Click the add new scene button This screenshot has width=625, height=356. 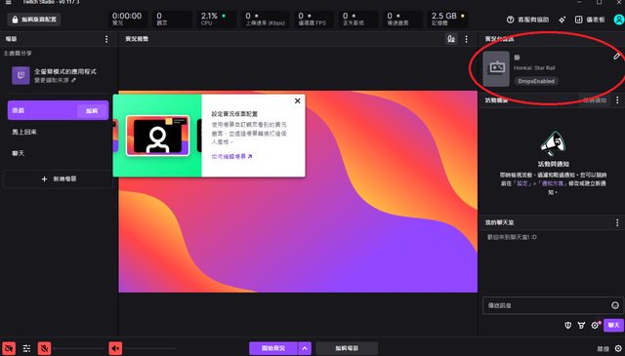[59, 179]
